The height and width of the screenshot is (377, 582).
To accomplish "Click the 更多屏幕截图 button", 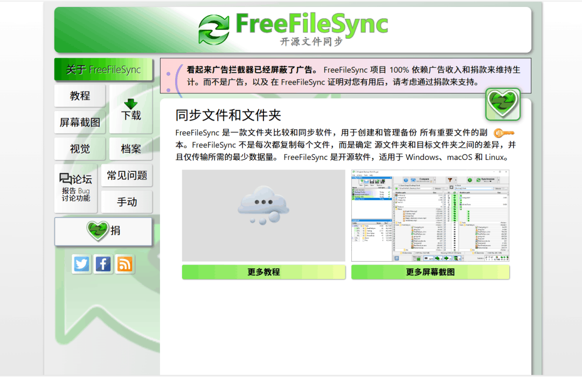I will click(430, 272).
